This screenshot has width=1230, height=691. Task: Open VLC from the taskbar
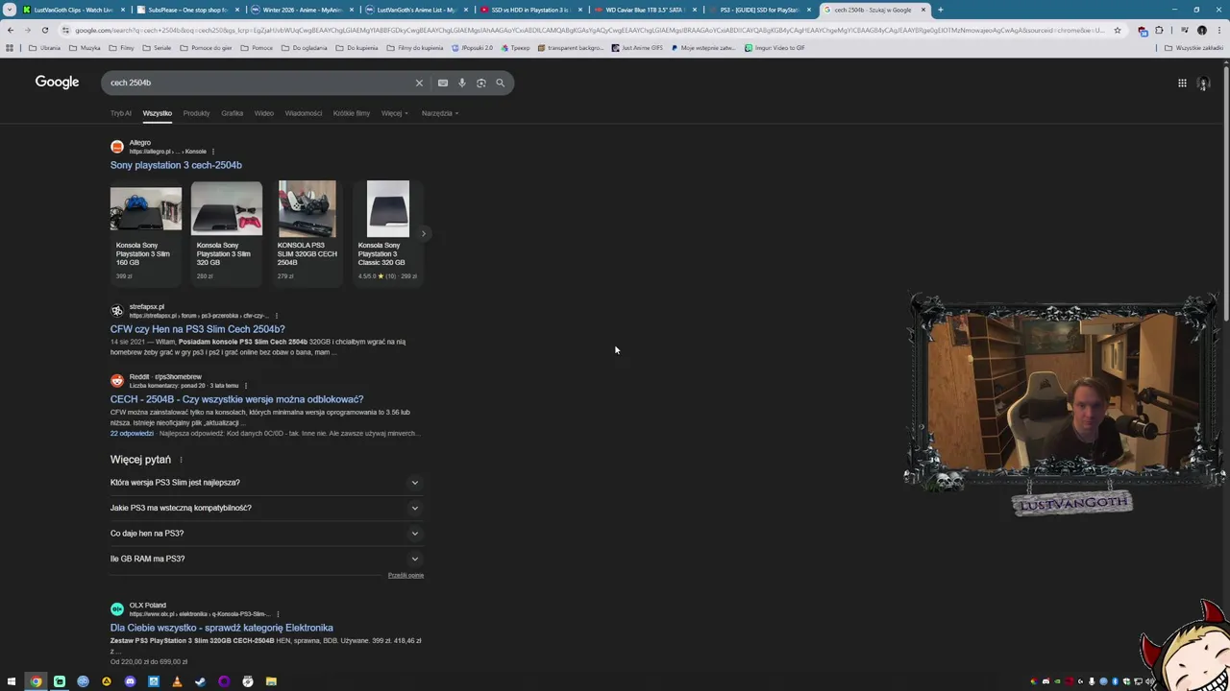pyautogui.click(x=177, y=681)
